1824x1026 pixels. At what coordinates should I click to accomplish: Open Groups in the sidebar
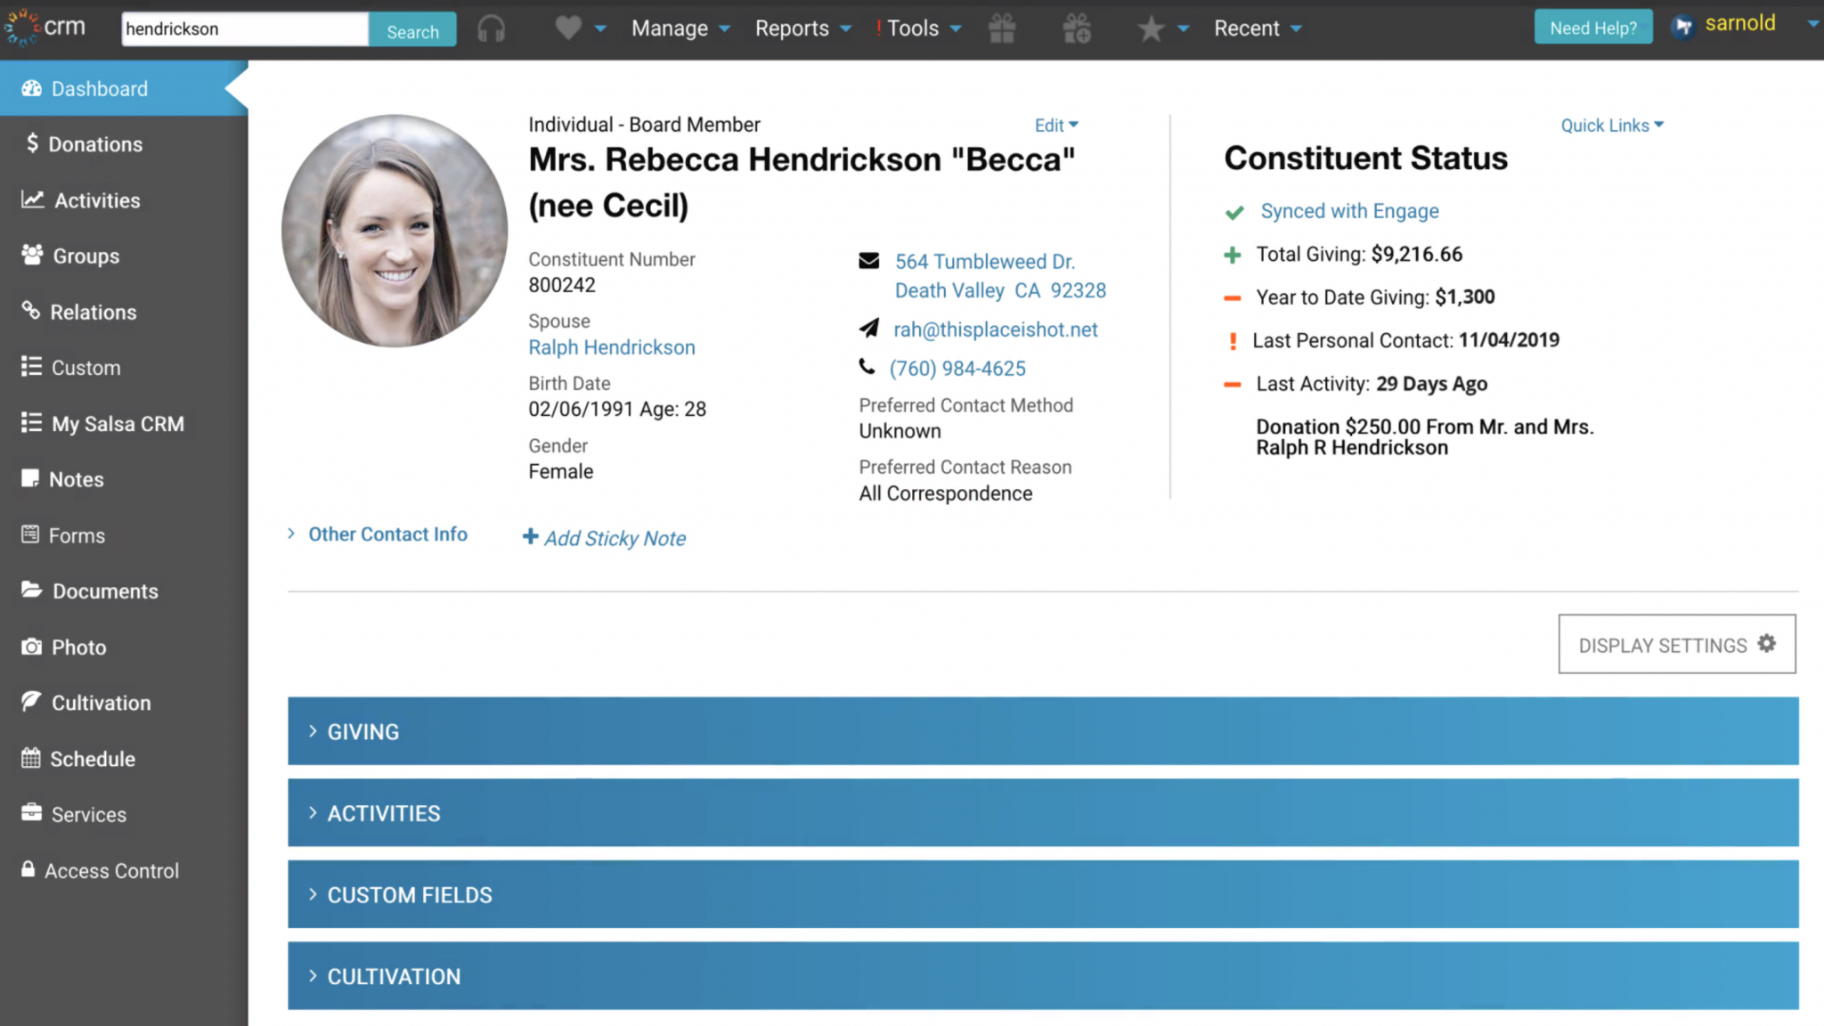coord(124,256)
